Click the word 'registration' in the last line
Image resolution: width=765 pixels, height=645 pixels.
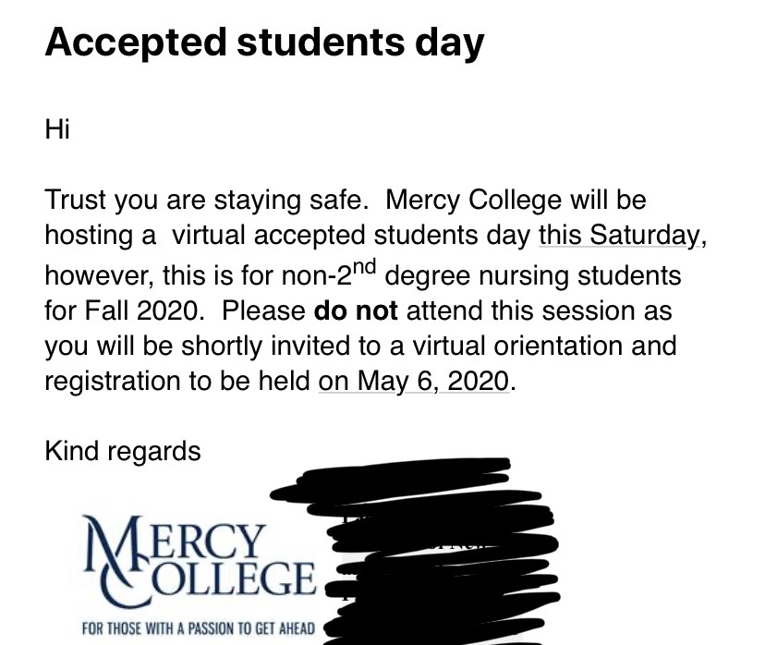point(113,381)
